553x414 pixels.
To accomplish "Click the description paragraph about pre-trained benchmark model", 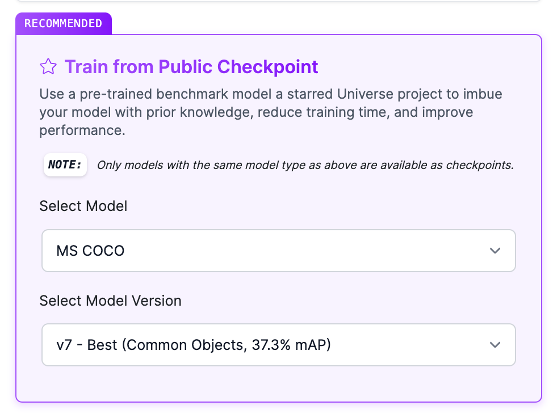I will point(255,112).
